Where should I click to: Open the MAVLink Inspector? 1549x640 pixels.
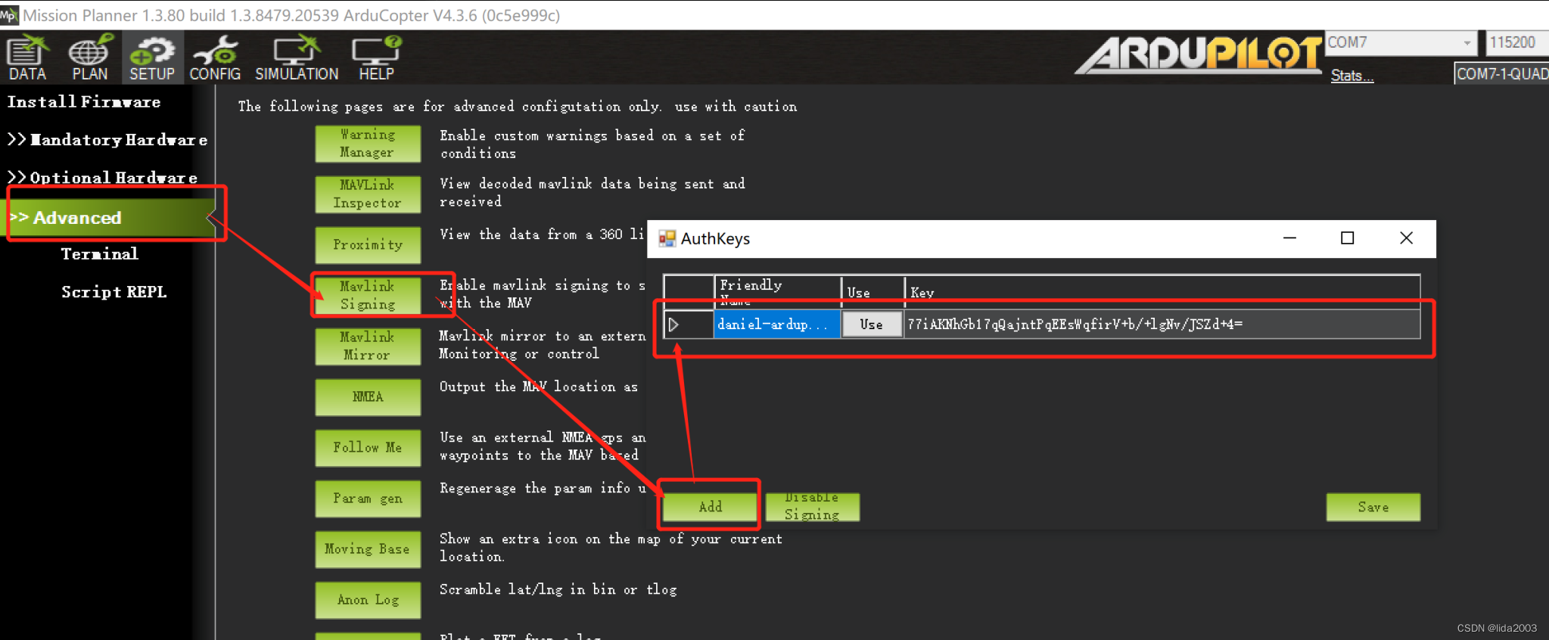pos(368,194)
